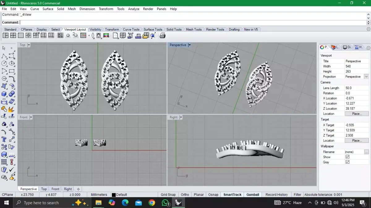Screen dimensions: 371x208
Task: Click the Grid options icon
Action: [x=83, y=36]
